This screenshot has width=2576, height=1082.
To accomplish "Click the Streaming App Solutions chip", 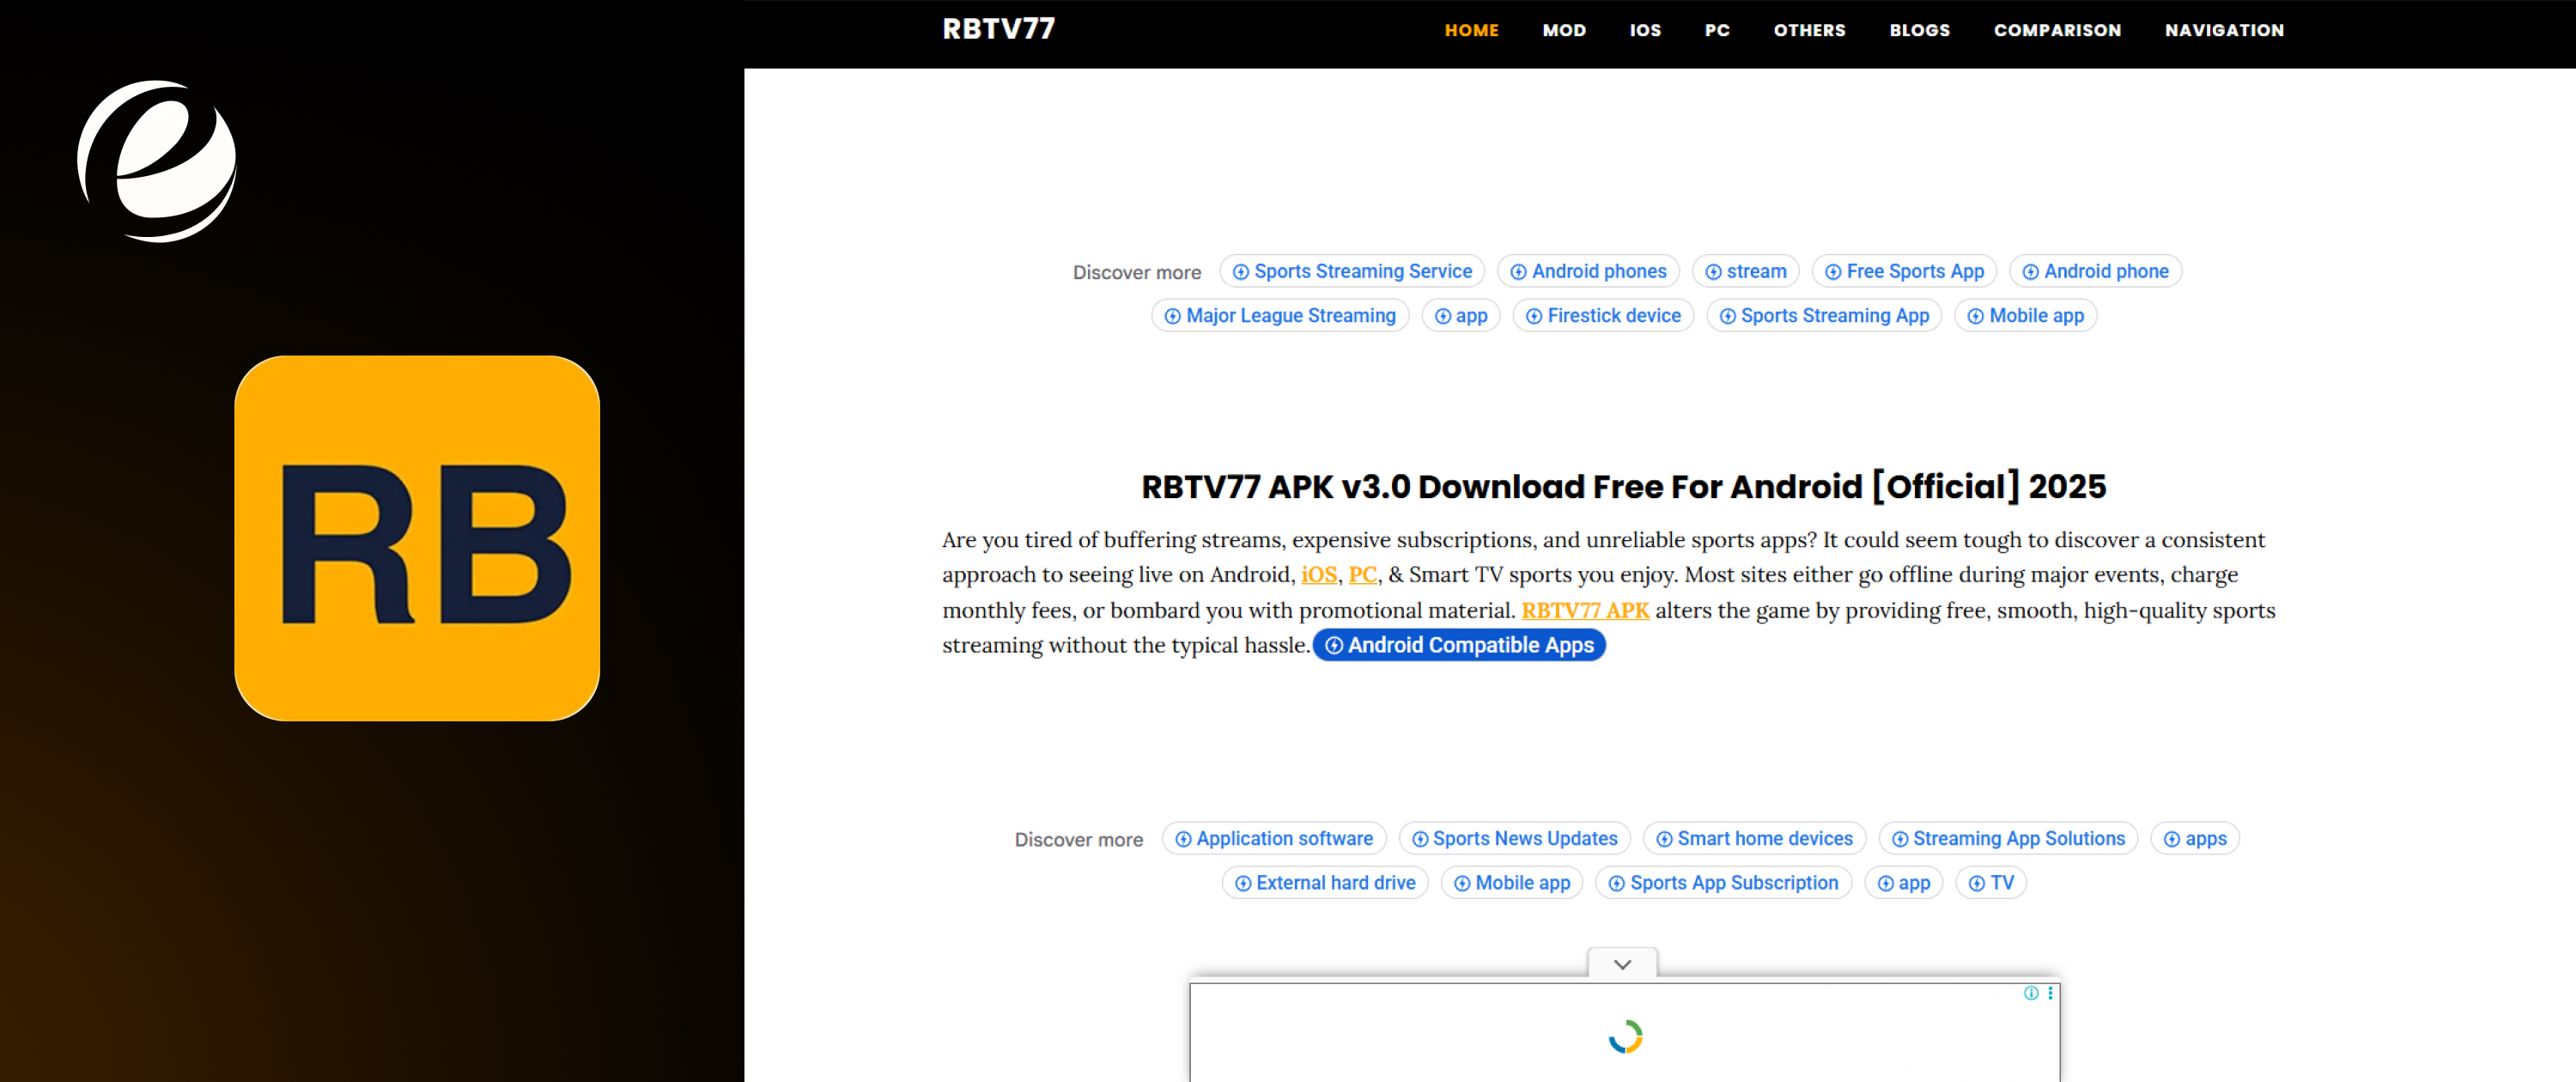I will coord(2008,838).
